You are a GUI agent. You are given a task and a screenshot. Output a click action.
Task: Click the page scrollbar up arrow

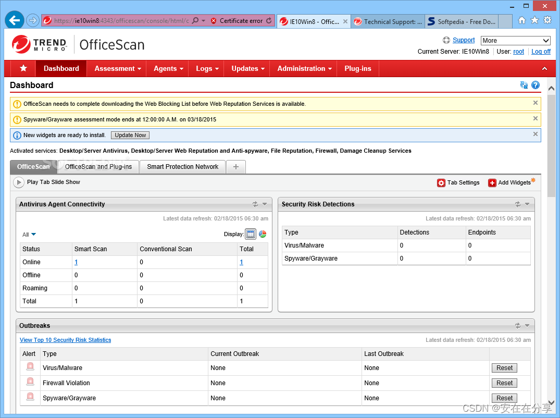[552, 88]
